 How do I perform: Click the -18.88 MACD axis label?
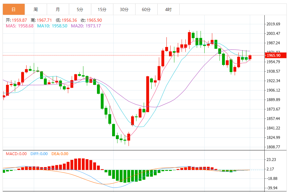272,178
